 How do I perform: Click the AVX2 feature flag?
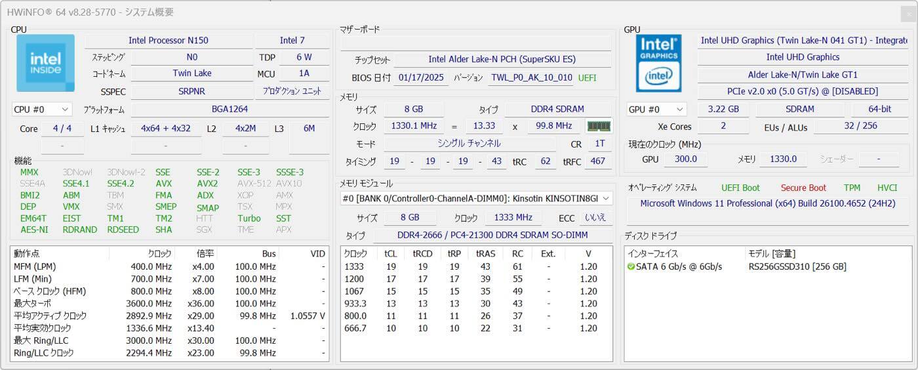point(207,184)
